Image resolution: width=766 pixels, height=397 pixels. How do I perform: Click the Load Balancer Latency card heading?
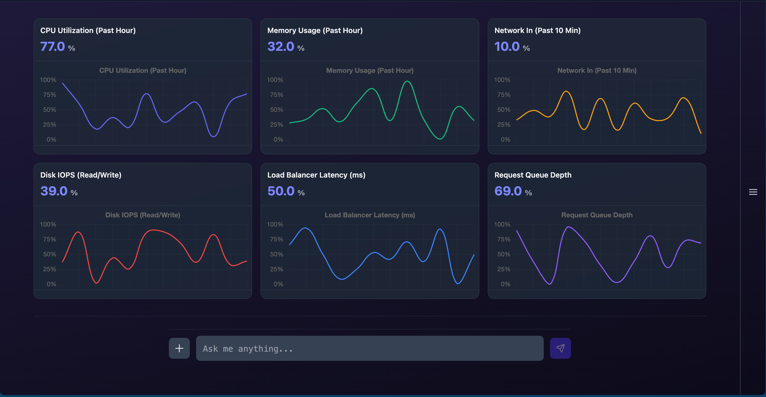316,175
